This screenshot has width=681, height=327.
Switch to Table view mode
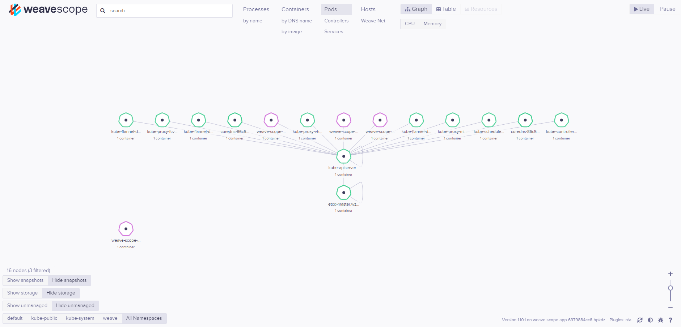click(x=446, y=9)
